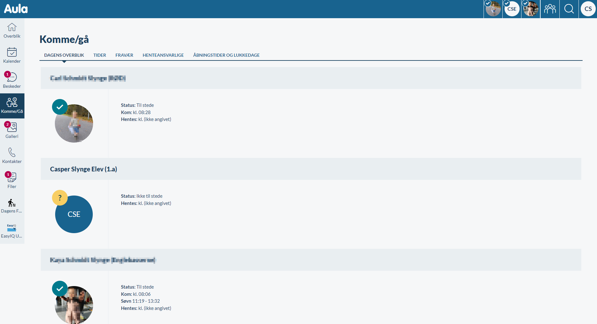Toggle CSE child filter in top bar
Viewport: 597px width, 324px height.
512,9
